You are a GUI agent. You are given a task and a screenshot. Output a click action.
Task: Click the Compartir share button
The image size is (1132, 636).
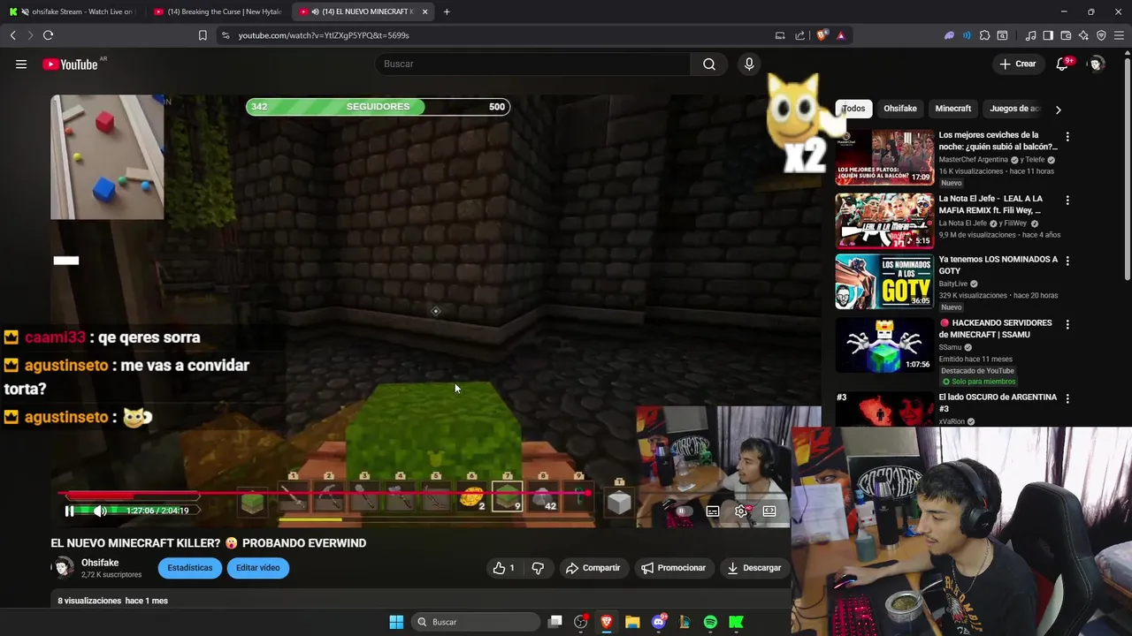[x=593, y=568]
